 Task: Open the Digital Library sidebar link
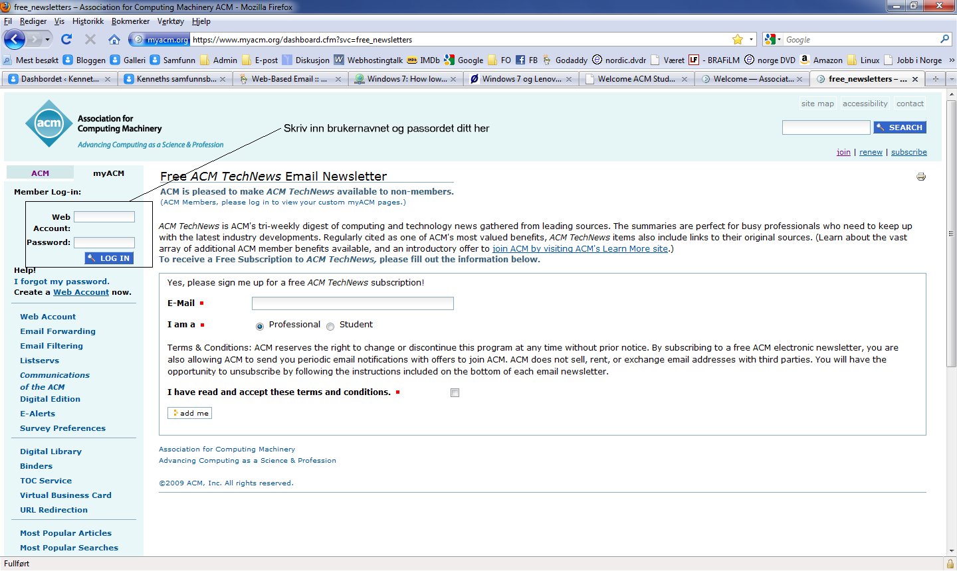[51, 451]
